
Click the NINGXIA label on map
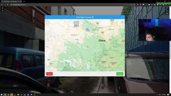(x=111, y=29)
